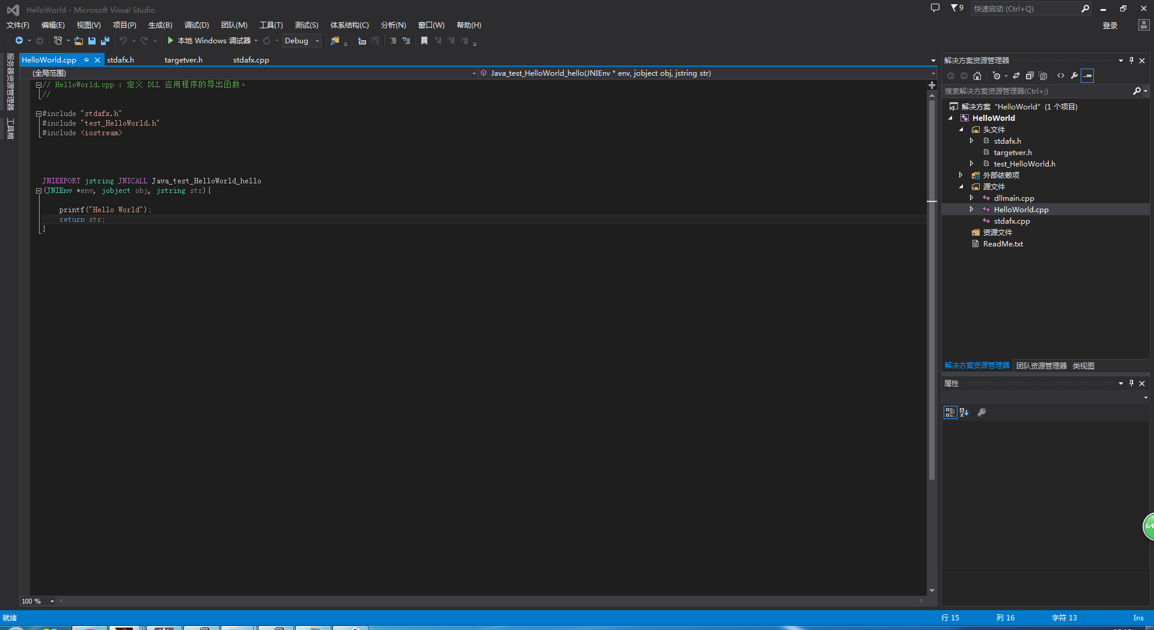Open the 工具(T) menu
The width and height of the screenshot is (1154, 630).
point(271,25)
